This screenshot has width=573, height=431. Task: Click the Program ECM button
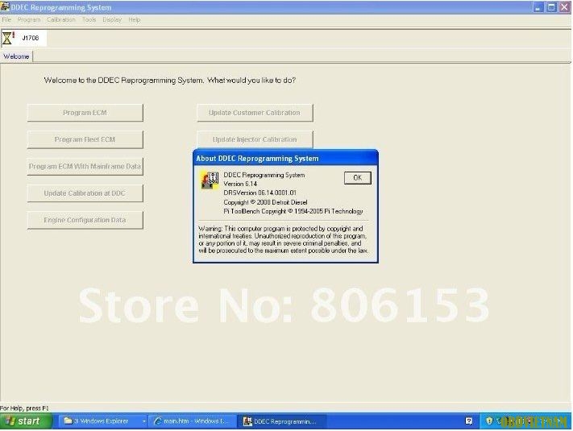click(x=85, y=113)
